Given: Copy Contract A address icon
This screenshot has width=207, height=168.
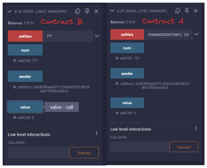Looking at the screenshot, I should (178, 11).
